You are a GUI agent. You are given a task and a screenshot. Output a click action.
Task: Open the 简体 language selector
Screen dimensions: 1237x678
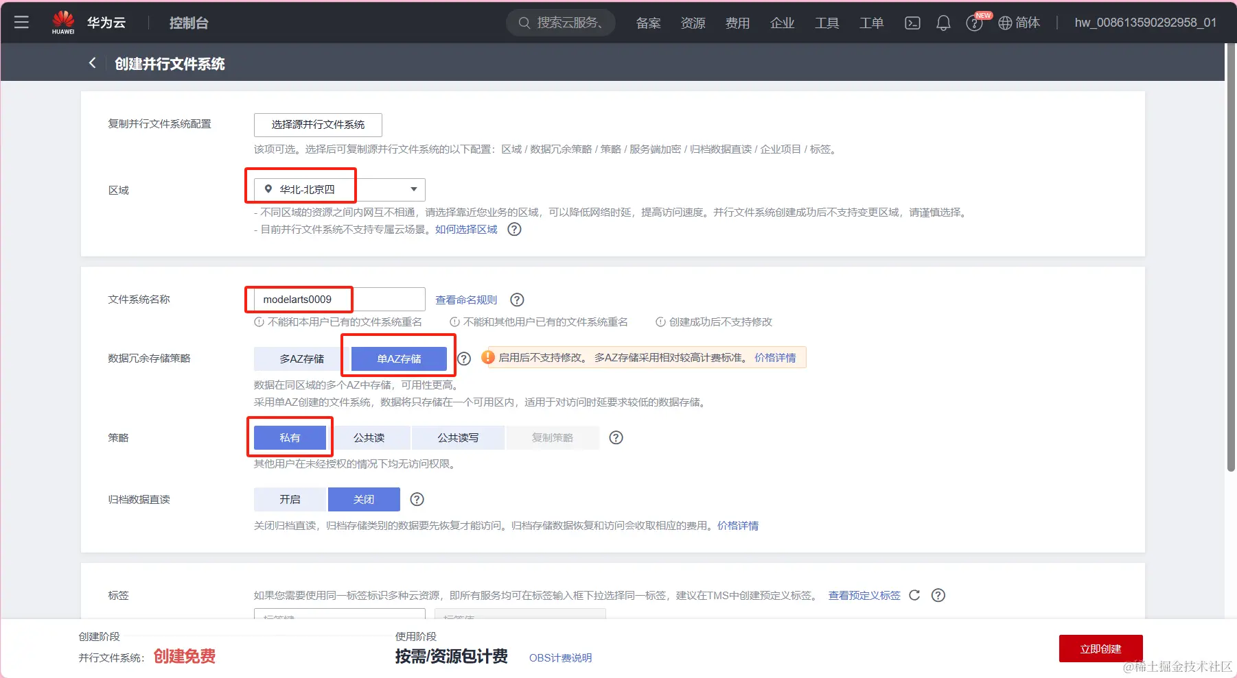point(1028,23)
